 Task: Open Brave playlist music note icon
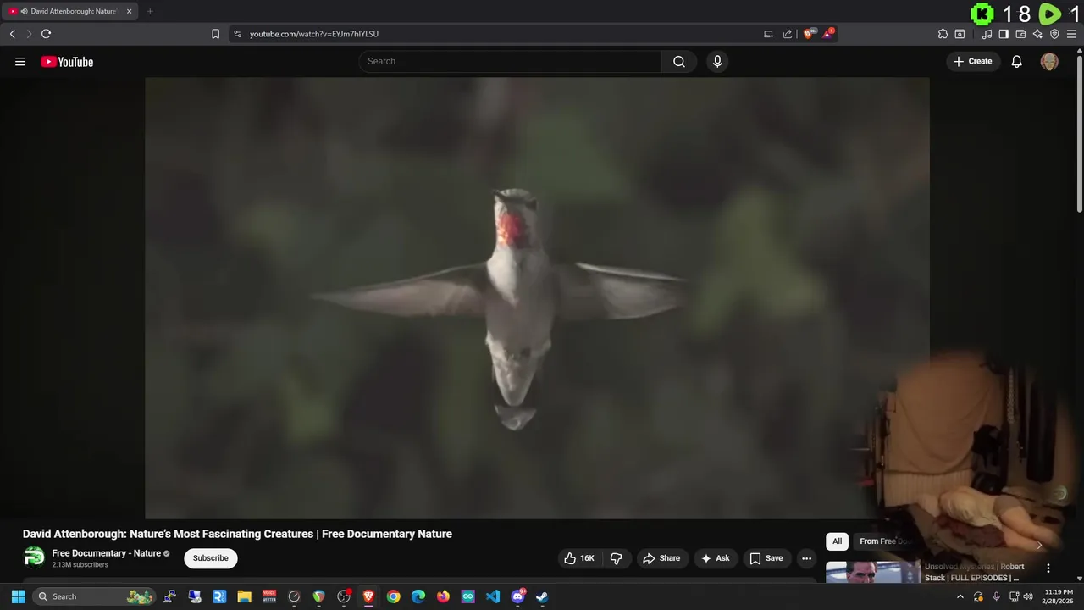[987, 34]
